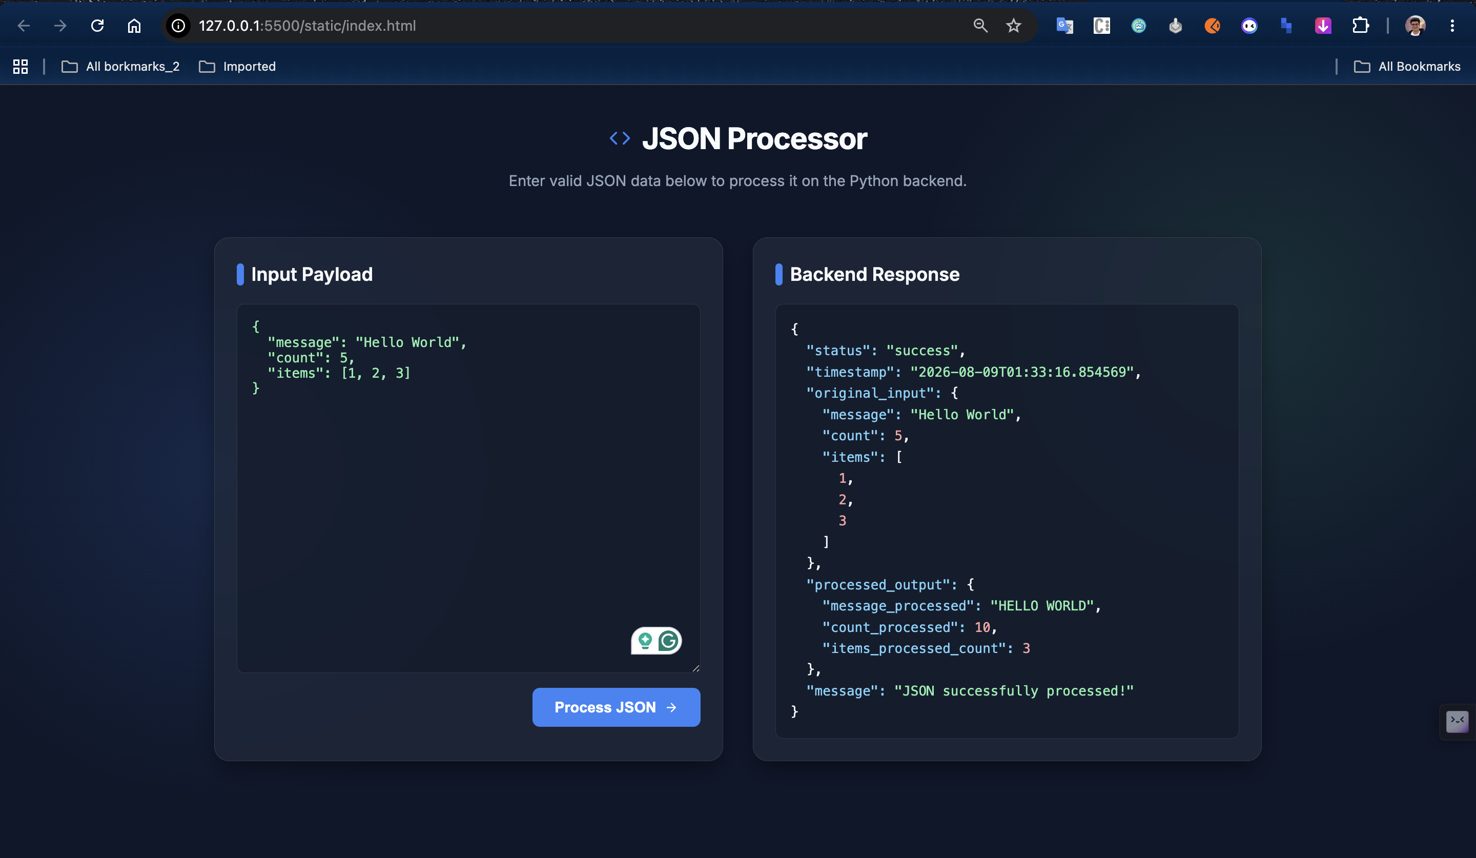
Task: View site information icon in address bar
Action: tap(178, 26)
